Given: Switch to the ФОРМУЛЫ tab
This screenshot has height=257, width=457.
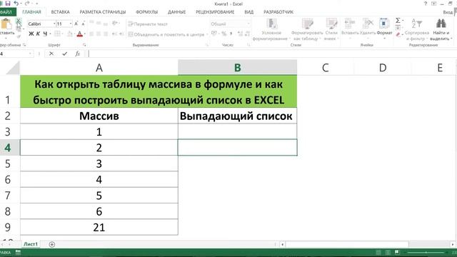Looking at the screenshot, I should [146, 12].
